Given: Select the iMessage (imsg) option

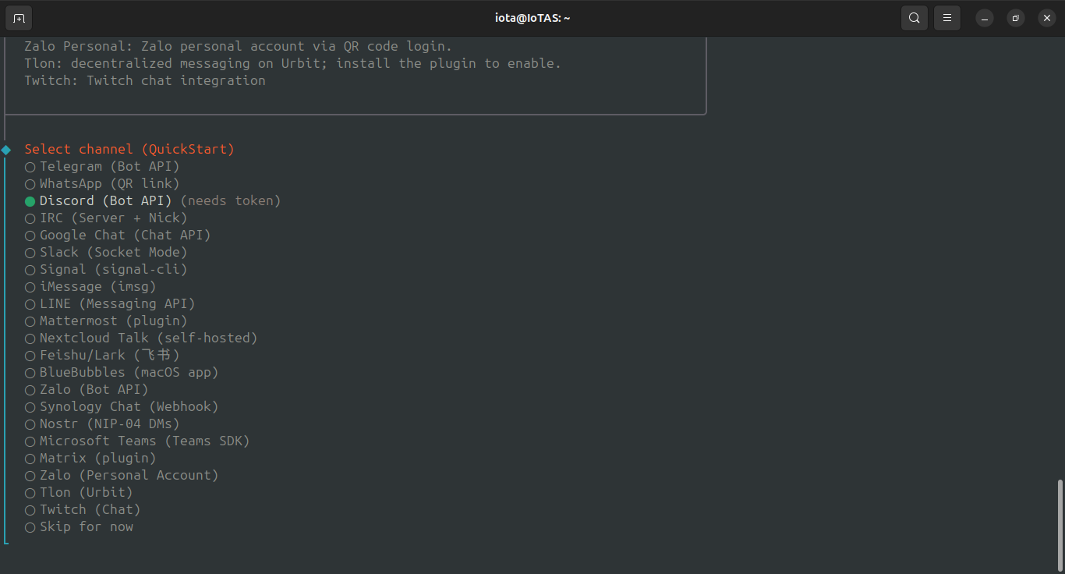Looking at the screenshot, I should [x=92, y=286].
